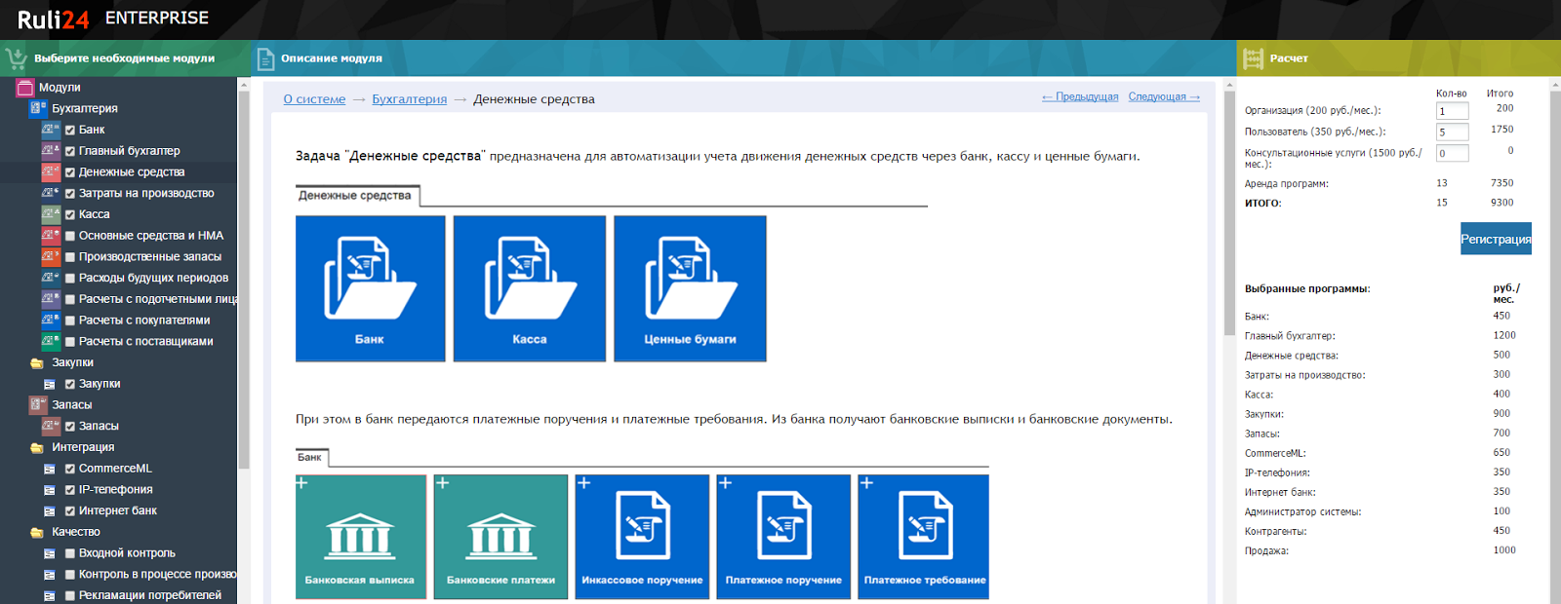Click the icon next to Расчеты с поставщиками
Viewport: 1561px width, 604px height.
51,341
